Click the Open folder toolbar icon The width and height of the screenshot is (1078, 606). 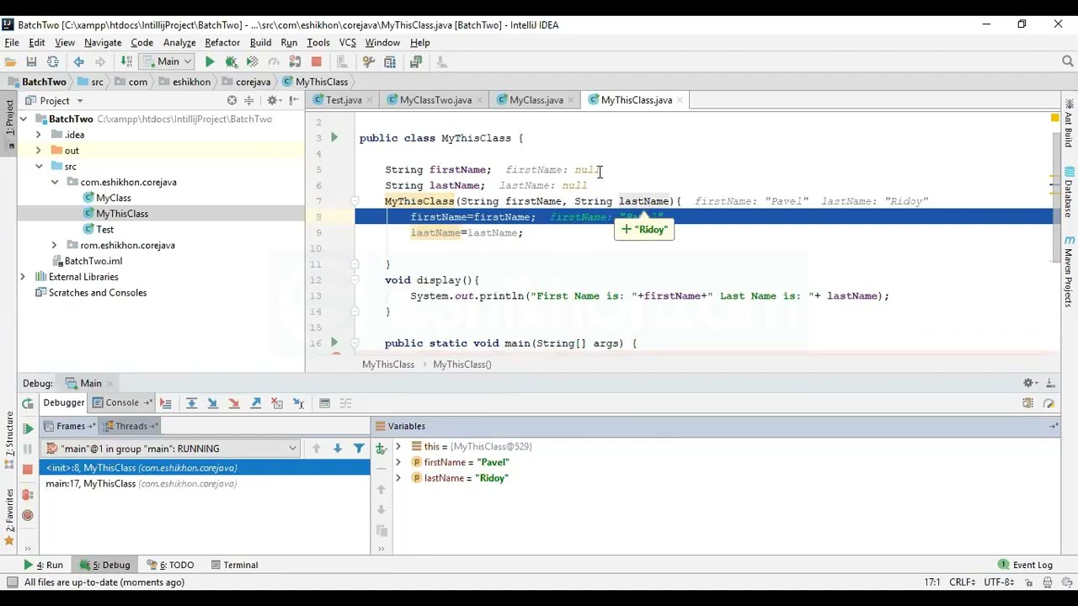pyautogui.click(x=10, y=61)
